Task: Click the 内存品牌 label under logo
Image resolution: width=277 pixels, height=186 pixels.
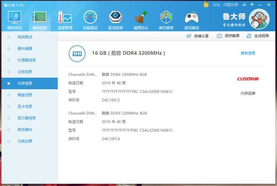Action: (x=248, y=93)
